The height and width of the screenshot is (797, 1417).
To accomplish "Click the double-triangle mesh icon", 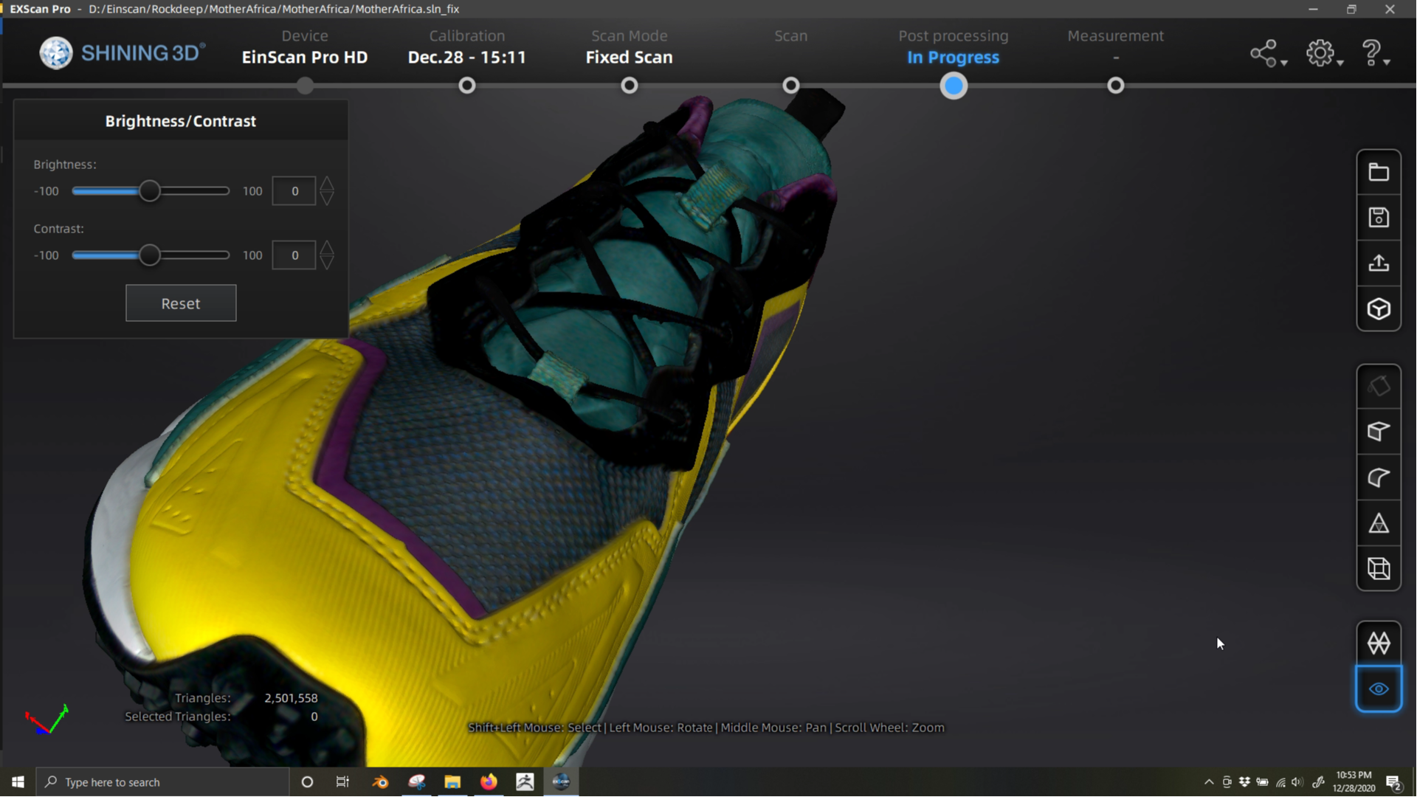I will coord(1379,644).
